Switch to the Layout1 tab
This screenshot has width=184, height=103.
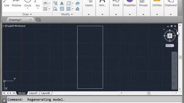point(33,93)
